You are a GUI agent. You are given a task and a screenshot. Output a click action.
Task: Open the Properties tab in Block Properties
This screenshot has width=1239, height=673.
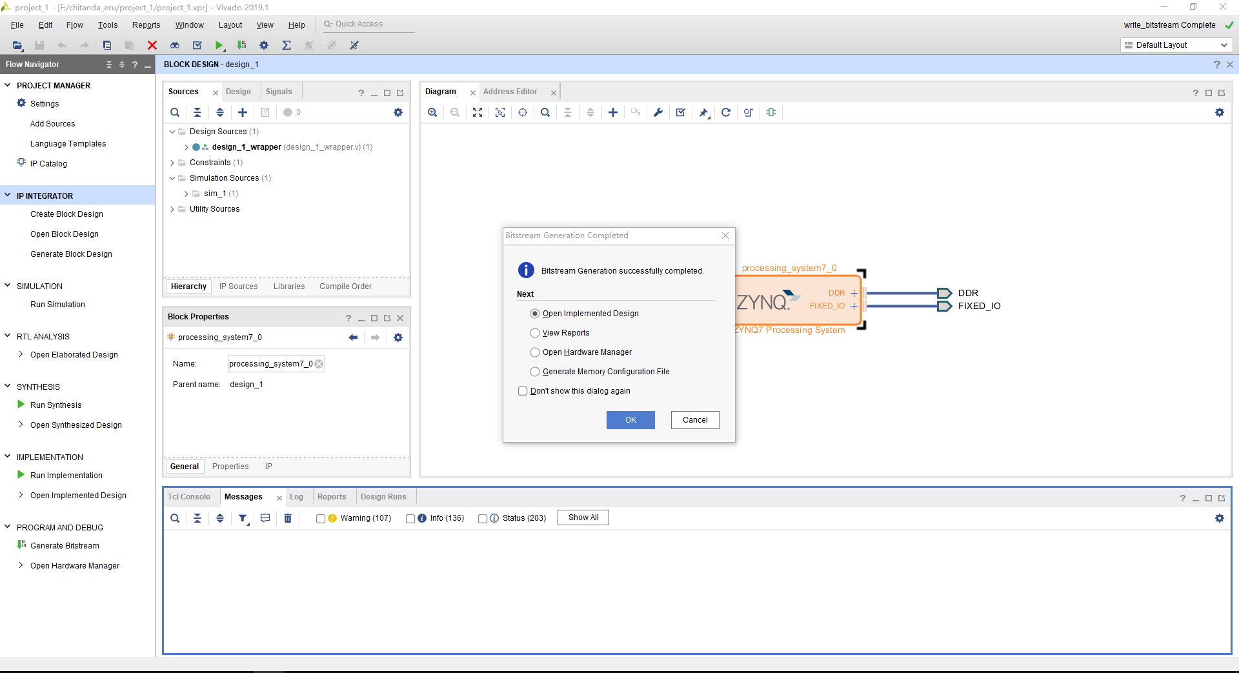click(230, 467)
